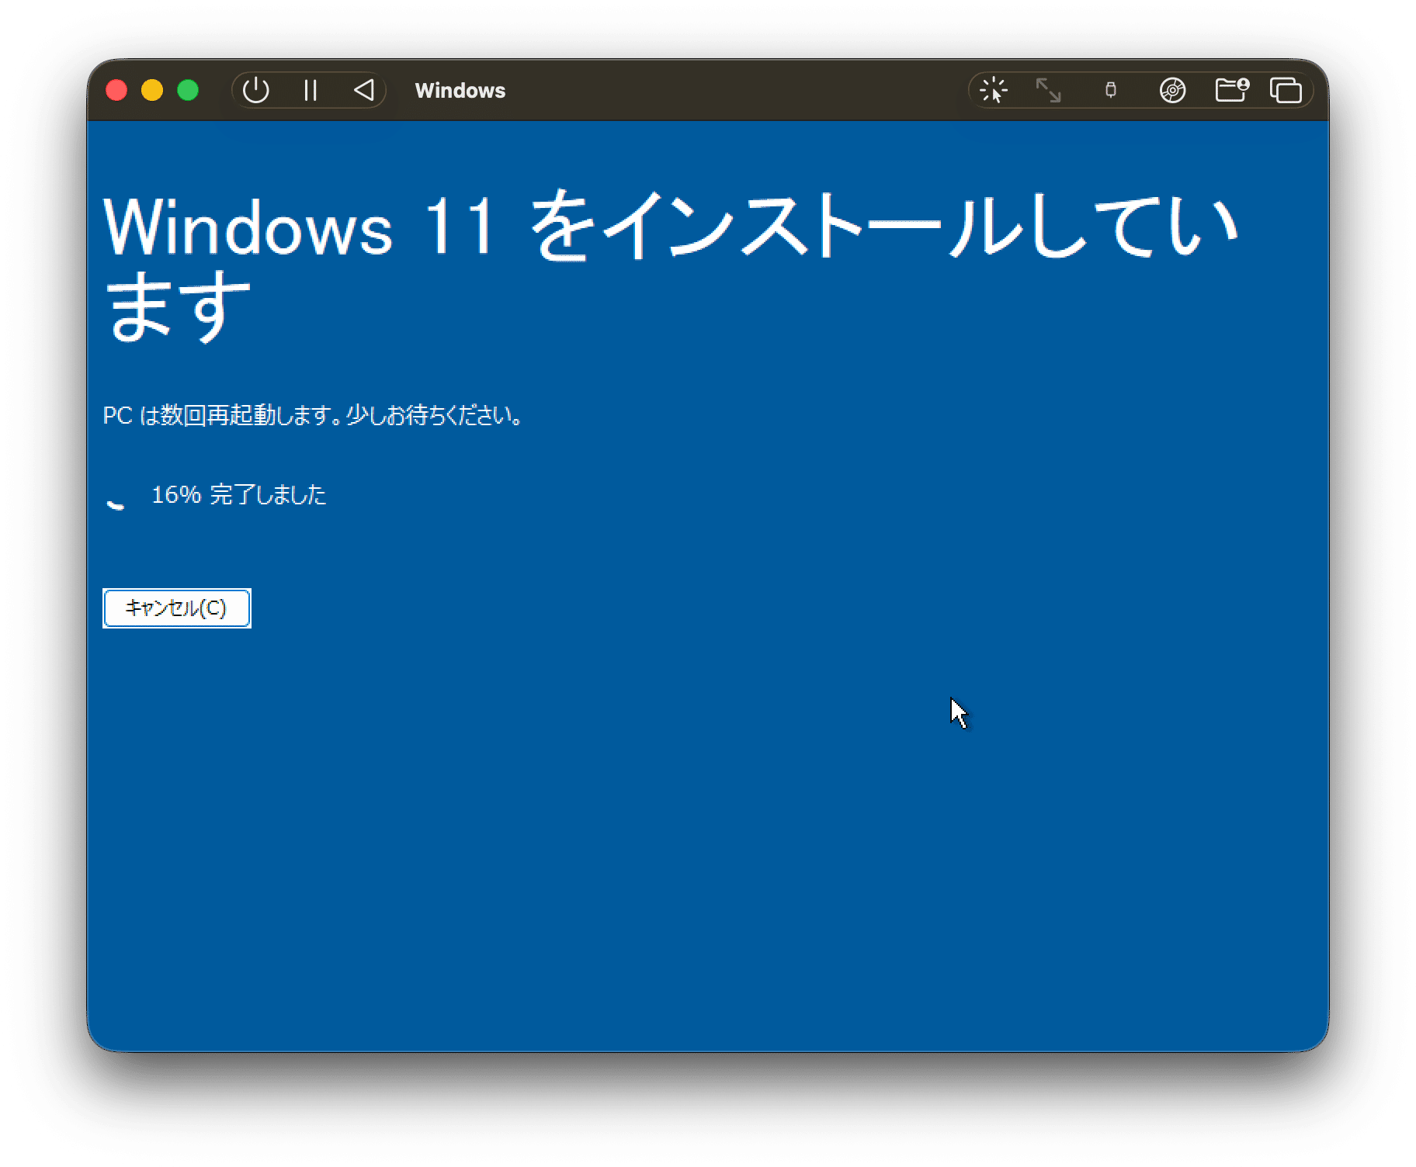Click the キャンセル(C) button
The width and height of the screenshot is (1416, 1167).
tap(177, 608)
